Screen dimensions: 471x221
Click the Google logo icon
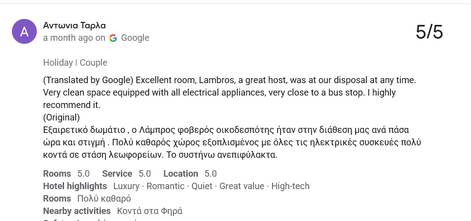point(113,38)
